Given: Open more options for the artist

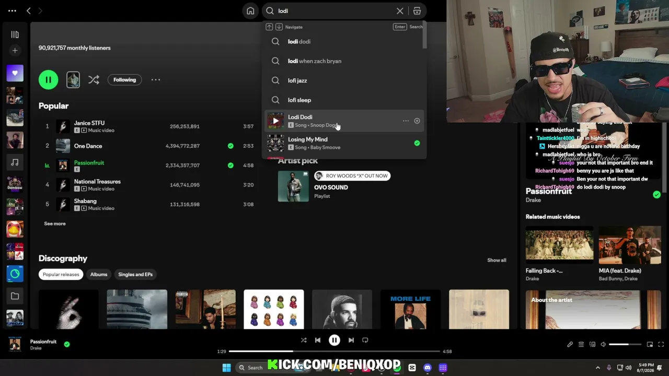Looking at the screenshot, I should point(156,80).
